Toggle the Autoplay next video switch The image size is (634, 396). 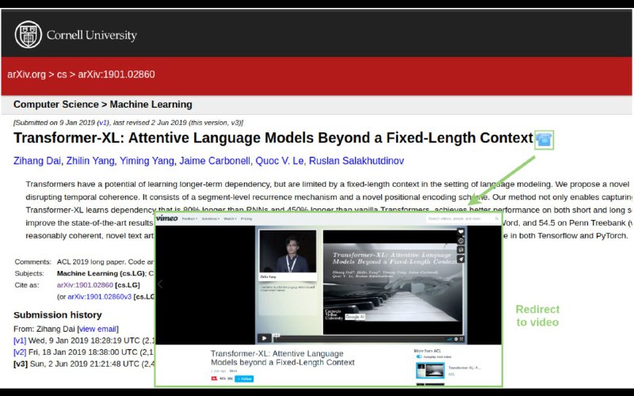[x=419, y=357]
